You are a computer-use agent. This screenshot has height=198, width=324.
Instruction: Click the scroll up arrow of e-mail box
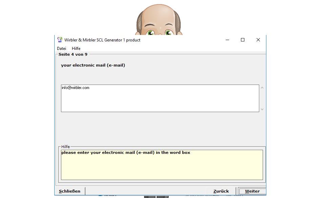click(x=262, y=88)
